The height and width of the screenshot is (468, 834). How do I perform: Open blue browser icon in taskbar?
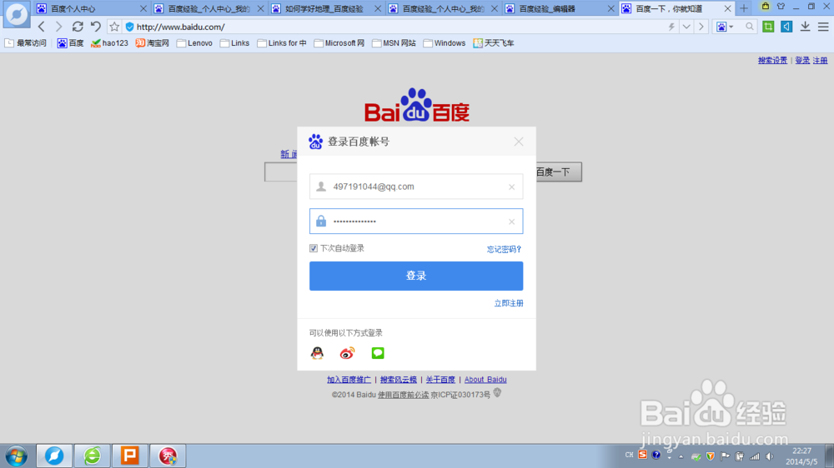[x=54, y=456]
